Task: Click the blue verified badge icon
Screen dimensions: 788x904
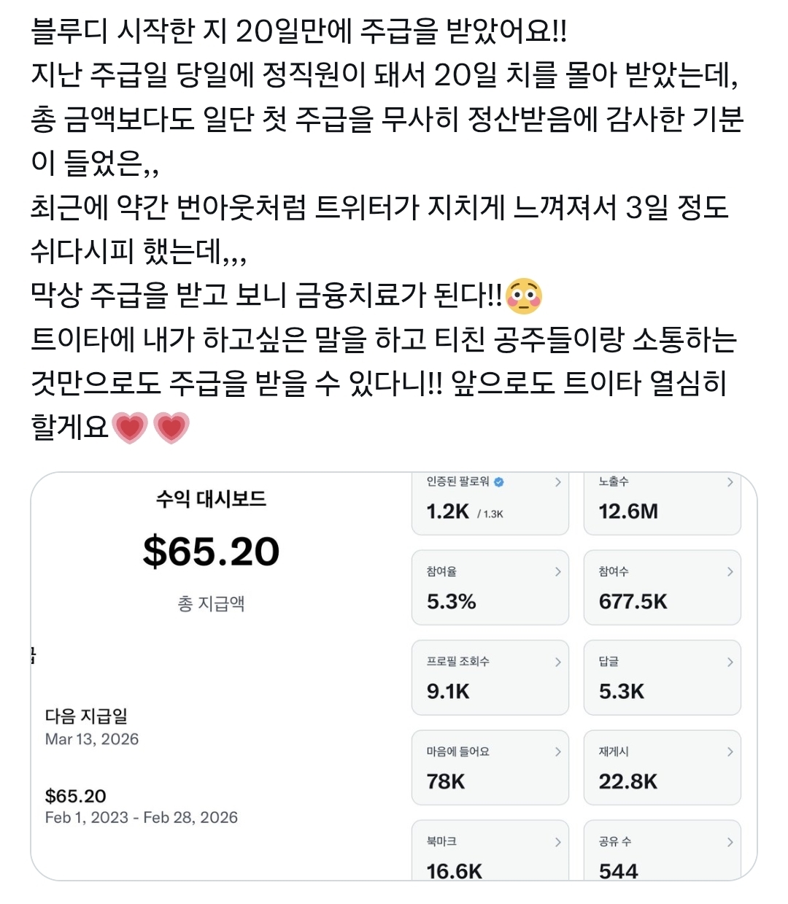Action: point(499,482)
